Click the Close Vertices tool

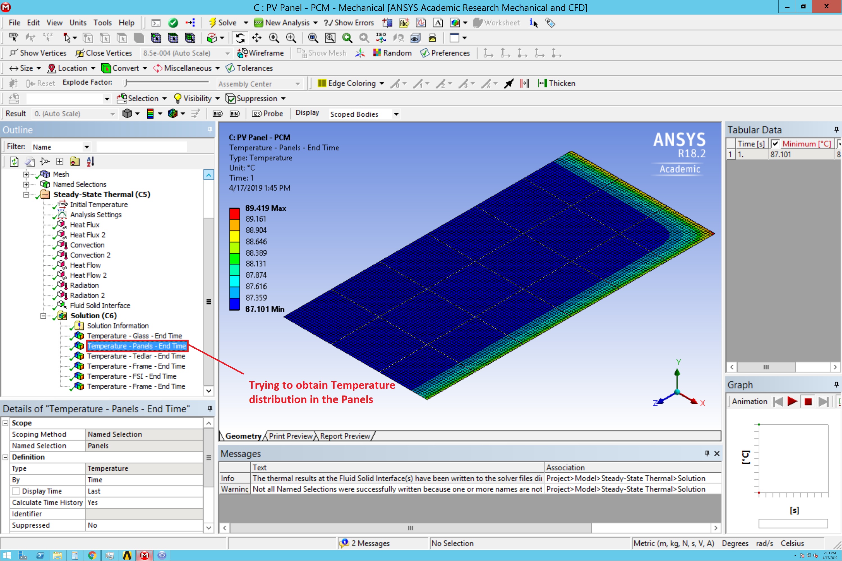tap(104, 53)
